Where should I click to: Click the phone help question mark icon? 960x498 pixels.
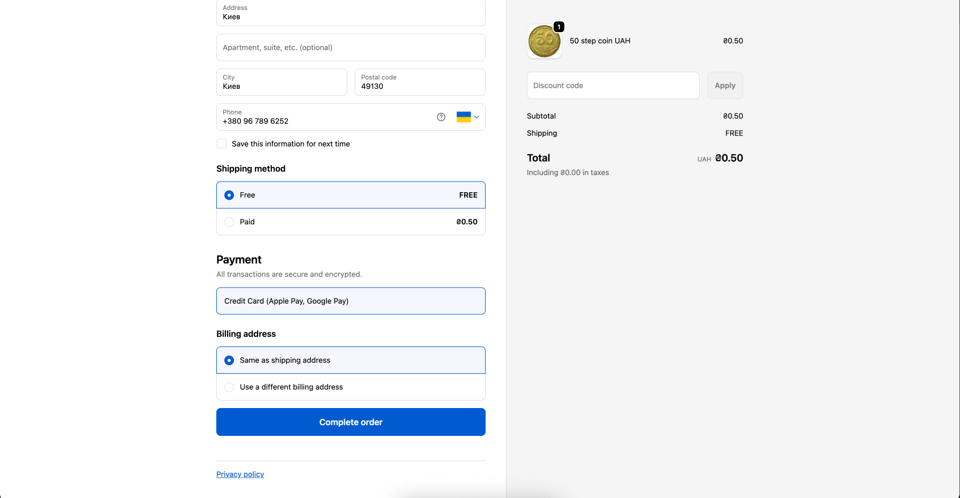(x=441, y=117)
